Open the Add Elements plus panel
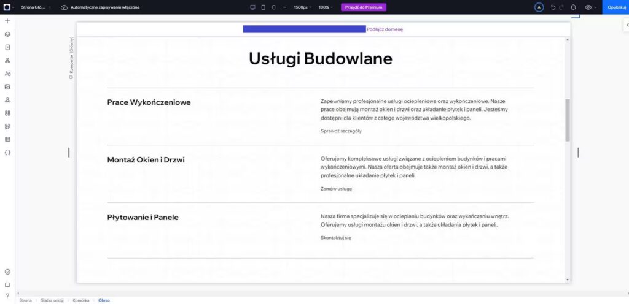629x304 pixels. [x=7, y=21]
